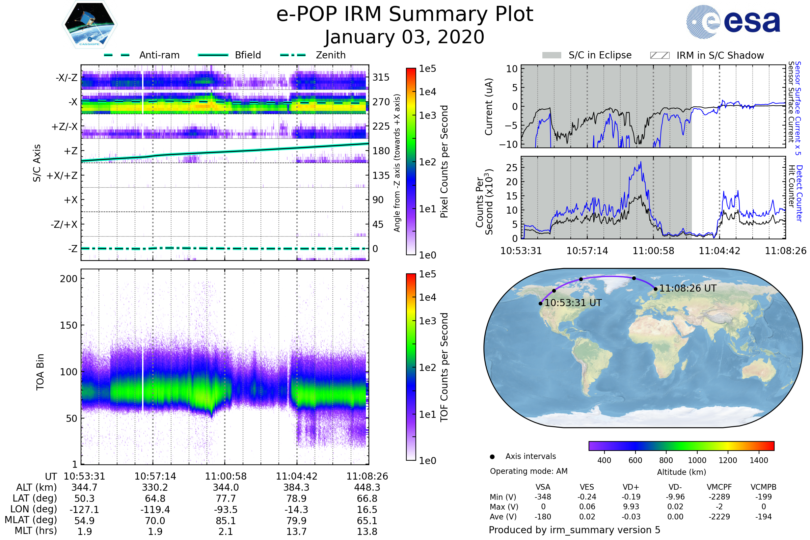Click the Detect Counter blue axis label
The width and height of the screenshot is (810, 540).
tap(799, 193)
